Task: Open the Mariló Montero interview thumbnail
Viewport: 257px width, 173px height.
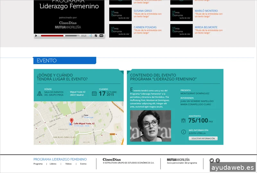Action: pos(182,14)
